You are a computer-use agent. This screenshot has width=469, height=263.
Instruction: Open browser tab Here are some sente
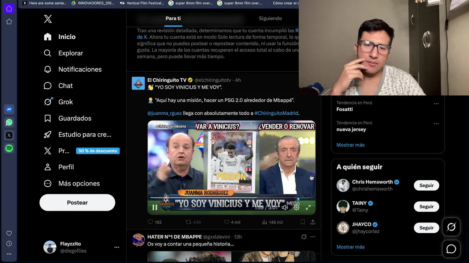click(x=45, y=3)
